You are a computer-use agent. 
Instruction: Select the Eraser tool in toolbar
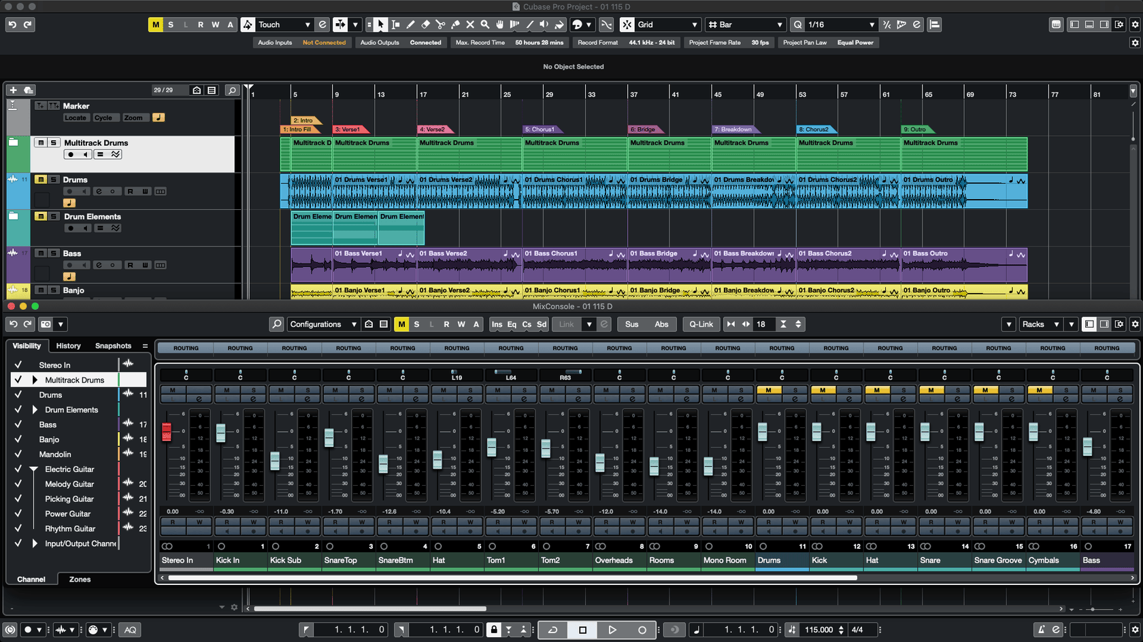click(425, 24)
